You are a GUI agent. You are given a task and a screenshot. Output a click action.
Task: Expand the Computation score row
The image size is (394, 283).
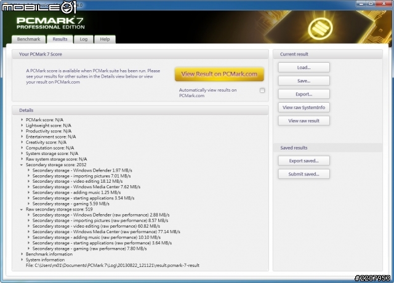pyautogui.click(x=22, y=148)
